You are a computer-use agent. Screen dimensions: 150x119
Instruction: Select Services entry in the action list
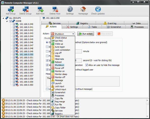pyautogui.click(x=59, y=111)
